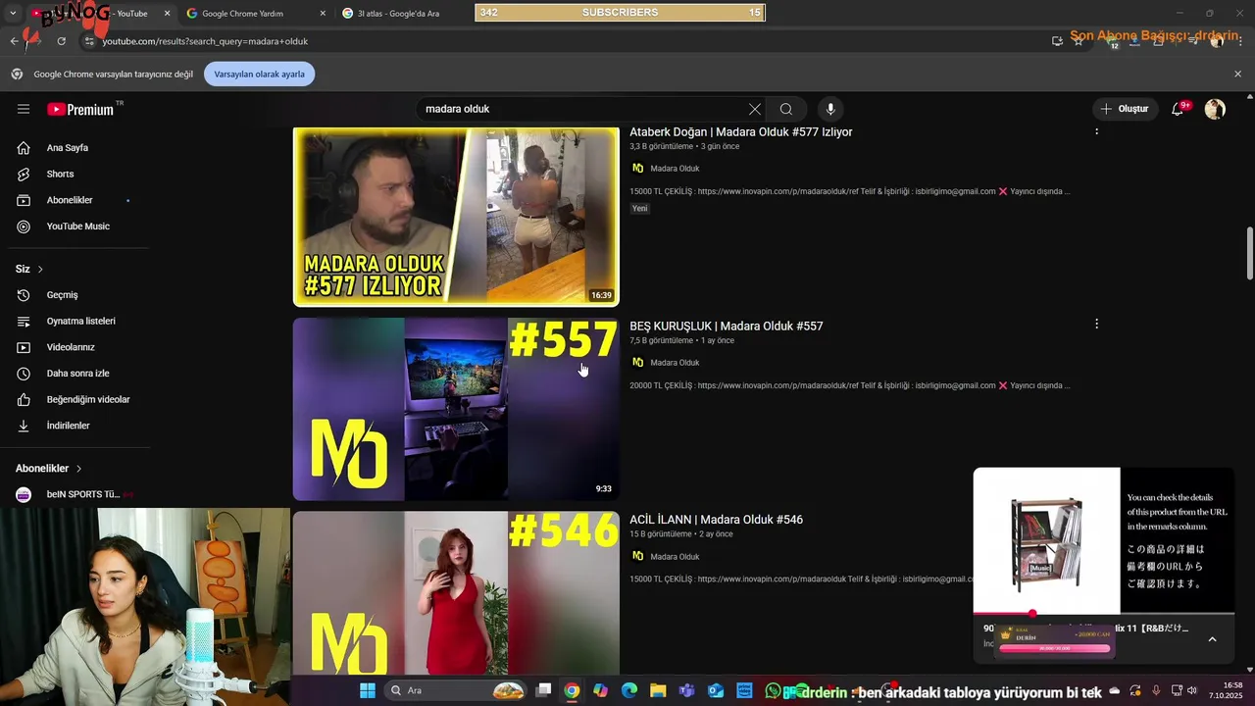Screen dimensions: 1255x706
Task: Open options for BEŞ KURUŞLUK #557 video
Action: [x=1096, y=324]
